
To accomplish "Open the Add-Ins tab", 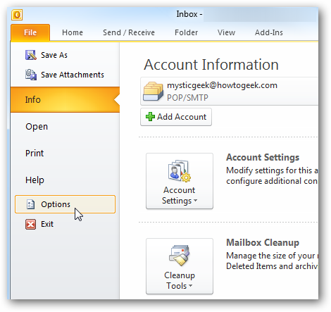I will pos(269,32).
